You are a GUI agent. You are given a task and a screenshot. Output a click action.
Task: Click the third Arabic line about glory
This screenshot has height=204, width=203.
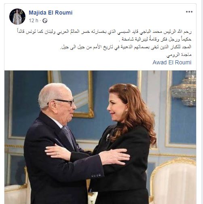126,47
